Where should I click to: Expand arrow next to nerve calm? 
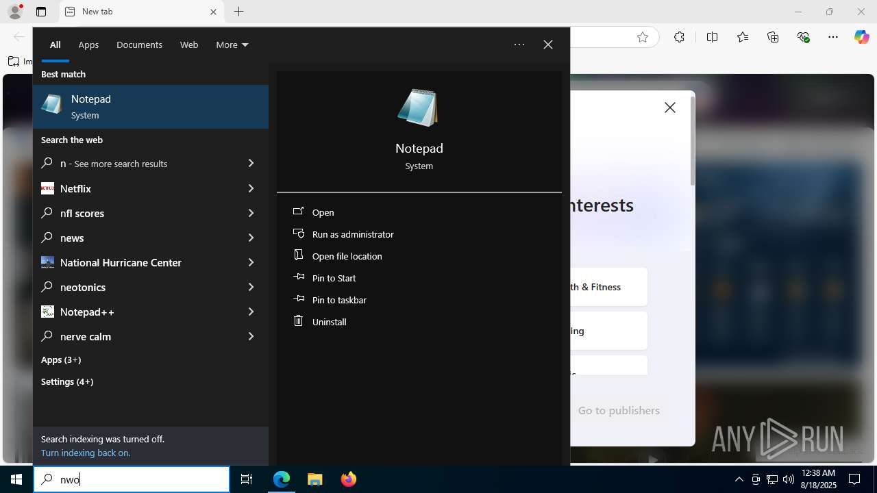(251, 336)
